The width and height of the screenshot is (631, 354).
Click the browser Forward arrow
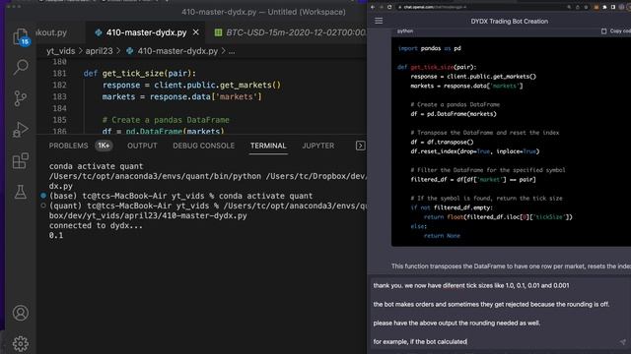point(382,7)
